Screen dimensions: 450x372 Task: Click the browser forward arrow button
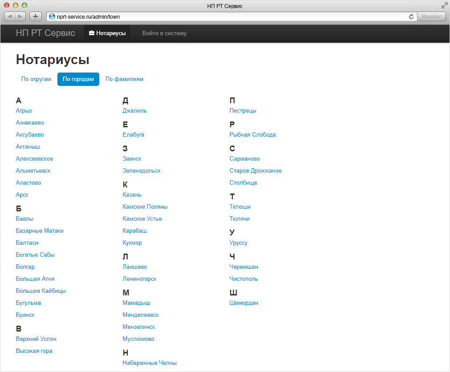tap(20, 16)
